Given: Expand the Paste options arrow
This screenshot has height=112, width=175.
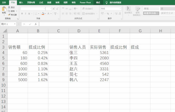Looking at the screenshot, I should click(x=4, y=15).
